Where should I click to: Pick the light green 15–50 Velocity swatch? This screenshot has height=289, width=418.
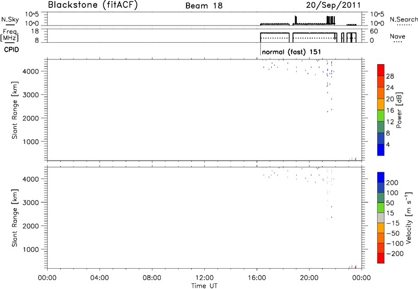click(x=381, y=208)
